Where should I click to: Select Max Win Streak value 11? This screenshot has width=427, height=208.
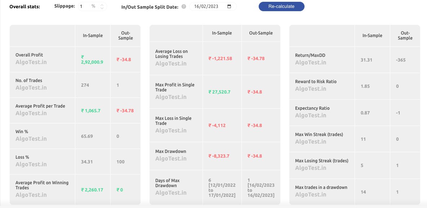(x=363, y=139)
